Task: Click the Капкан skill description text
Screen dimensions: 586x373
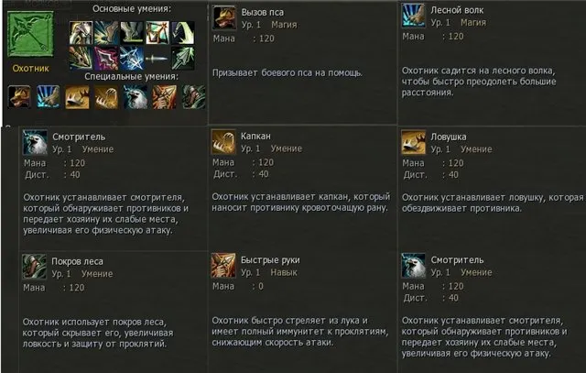Action: tap(301, 203)
